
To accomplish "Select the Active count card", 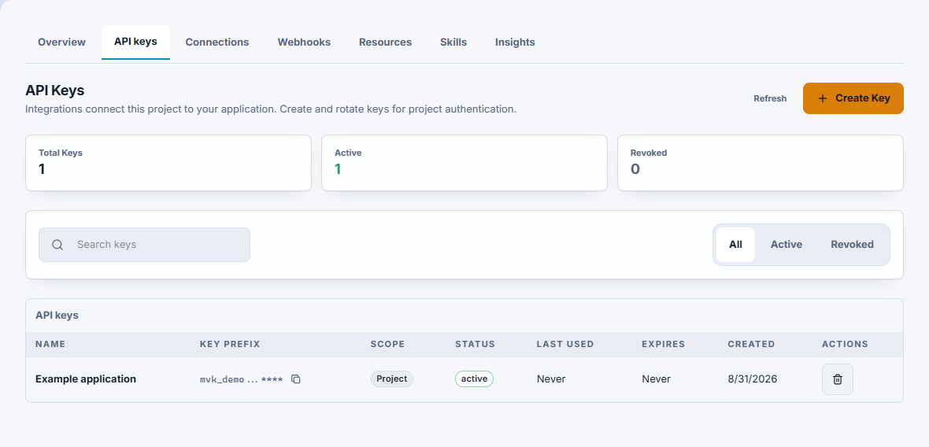I will click(464, 163).
